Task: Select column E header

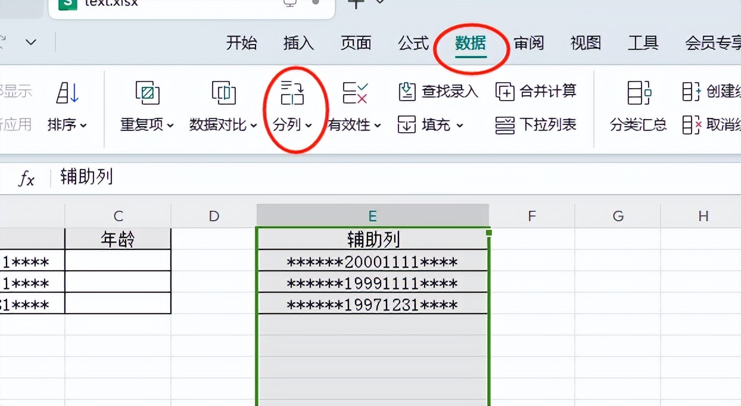Action: [x=373, y=216]
